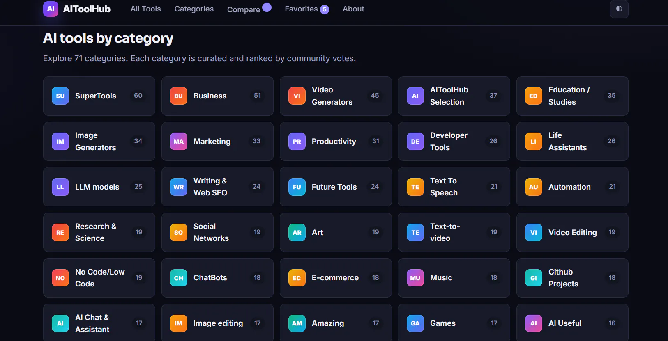This screenshot has height=341, width=668.
Task: Open the Art category link
Action: [x=336, y=232]
